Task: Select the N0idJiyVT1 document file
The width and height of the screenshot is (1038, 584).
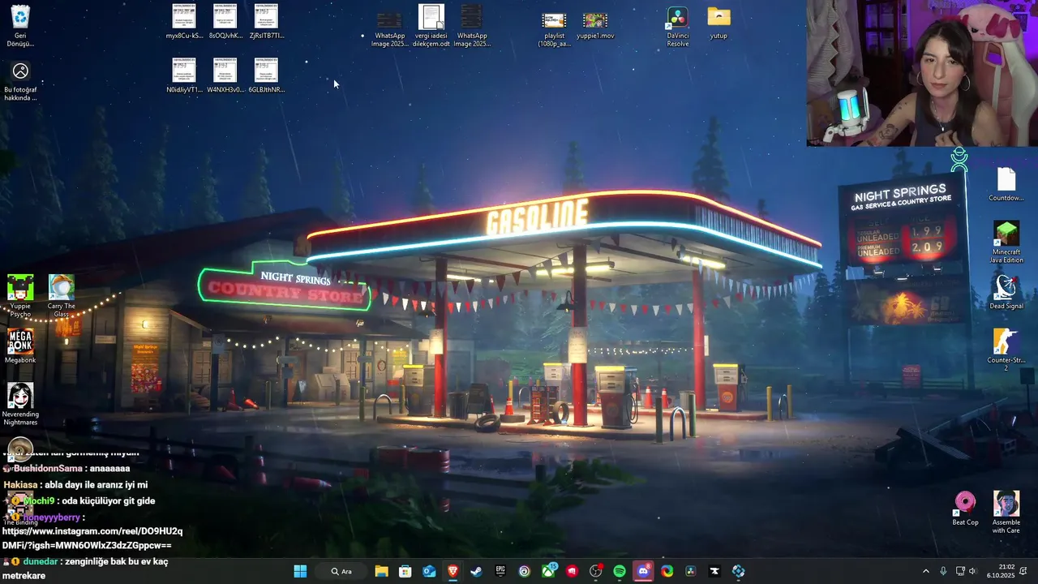Action: (x=184, y=75)
